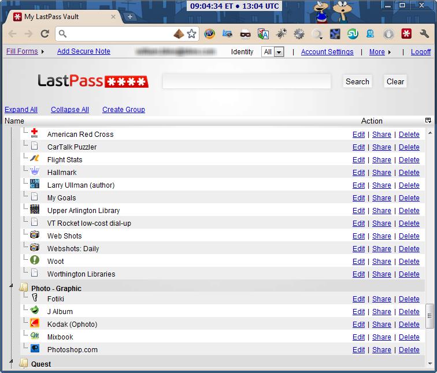Switch to My LastPass Vault tab
This screenshot has width=437, height=373.
click(62, 17)
